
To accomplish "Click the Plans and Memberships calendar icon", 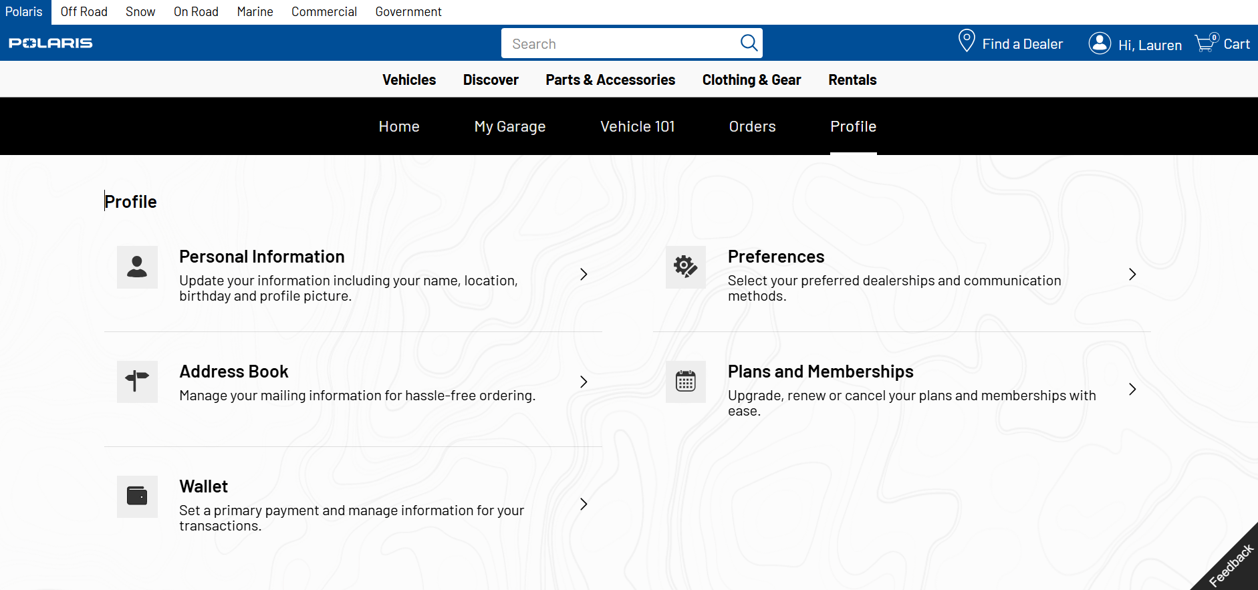I will click(686, 382).
